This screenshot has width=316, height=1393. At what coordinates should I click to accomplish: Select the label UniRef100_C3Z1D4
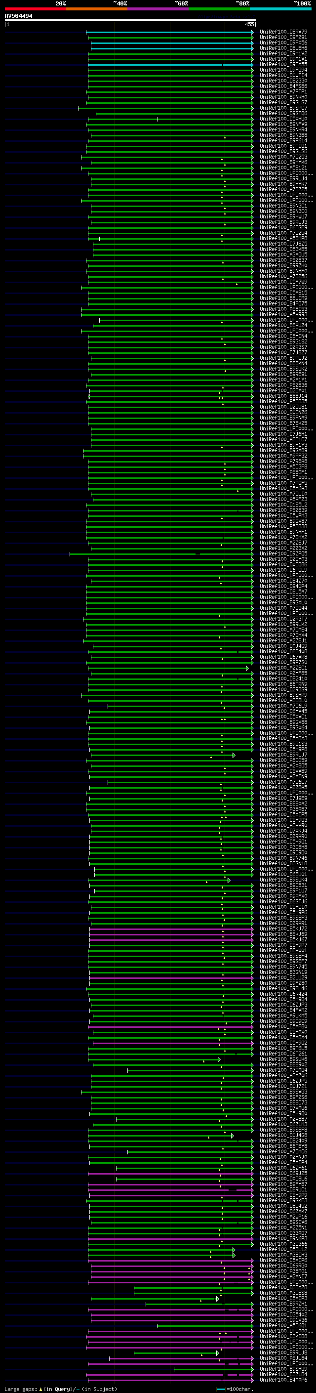coord(283,1374)
